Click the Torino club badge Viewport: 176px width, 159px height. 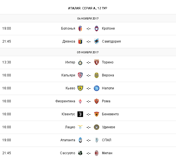tap(97, 62)
